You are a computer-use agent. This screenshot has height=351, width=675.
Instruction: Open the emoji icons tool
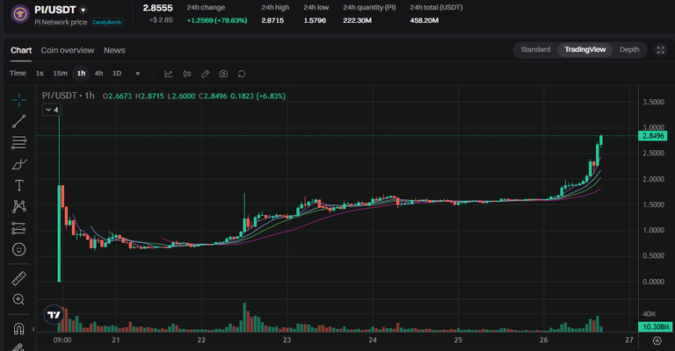(19, 249)
